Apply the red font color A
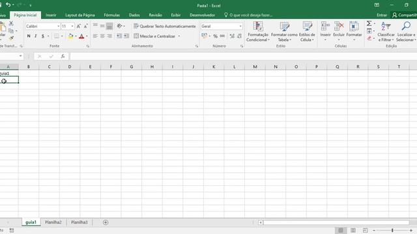This screenshot has width=417, height=234. click(81, 36)
